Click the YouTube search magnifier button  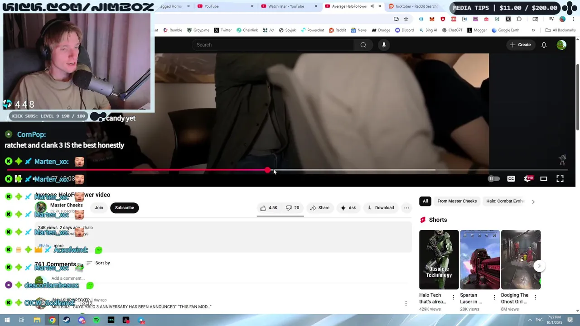coord(363,45)
